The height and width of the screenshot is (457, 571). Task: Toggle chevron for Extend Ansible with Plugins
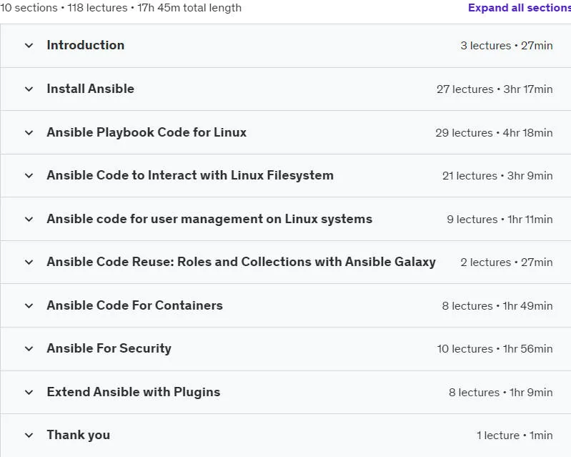click(29, 392)
